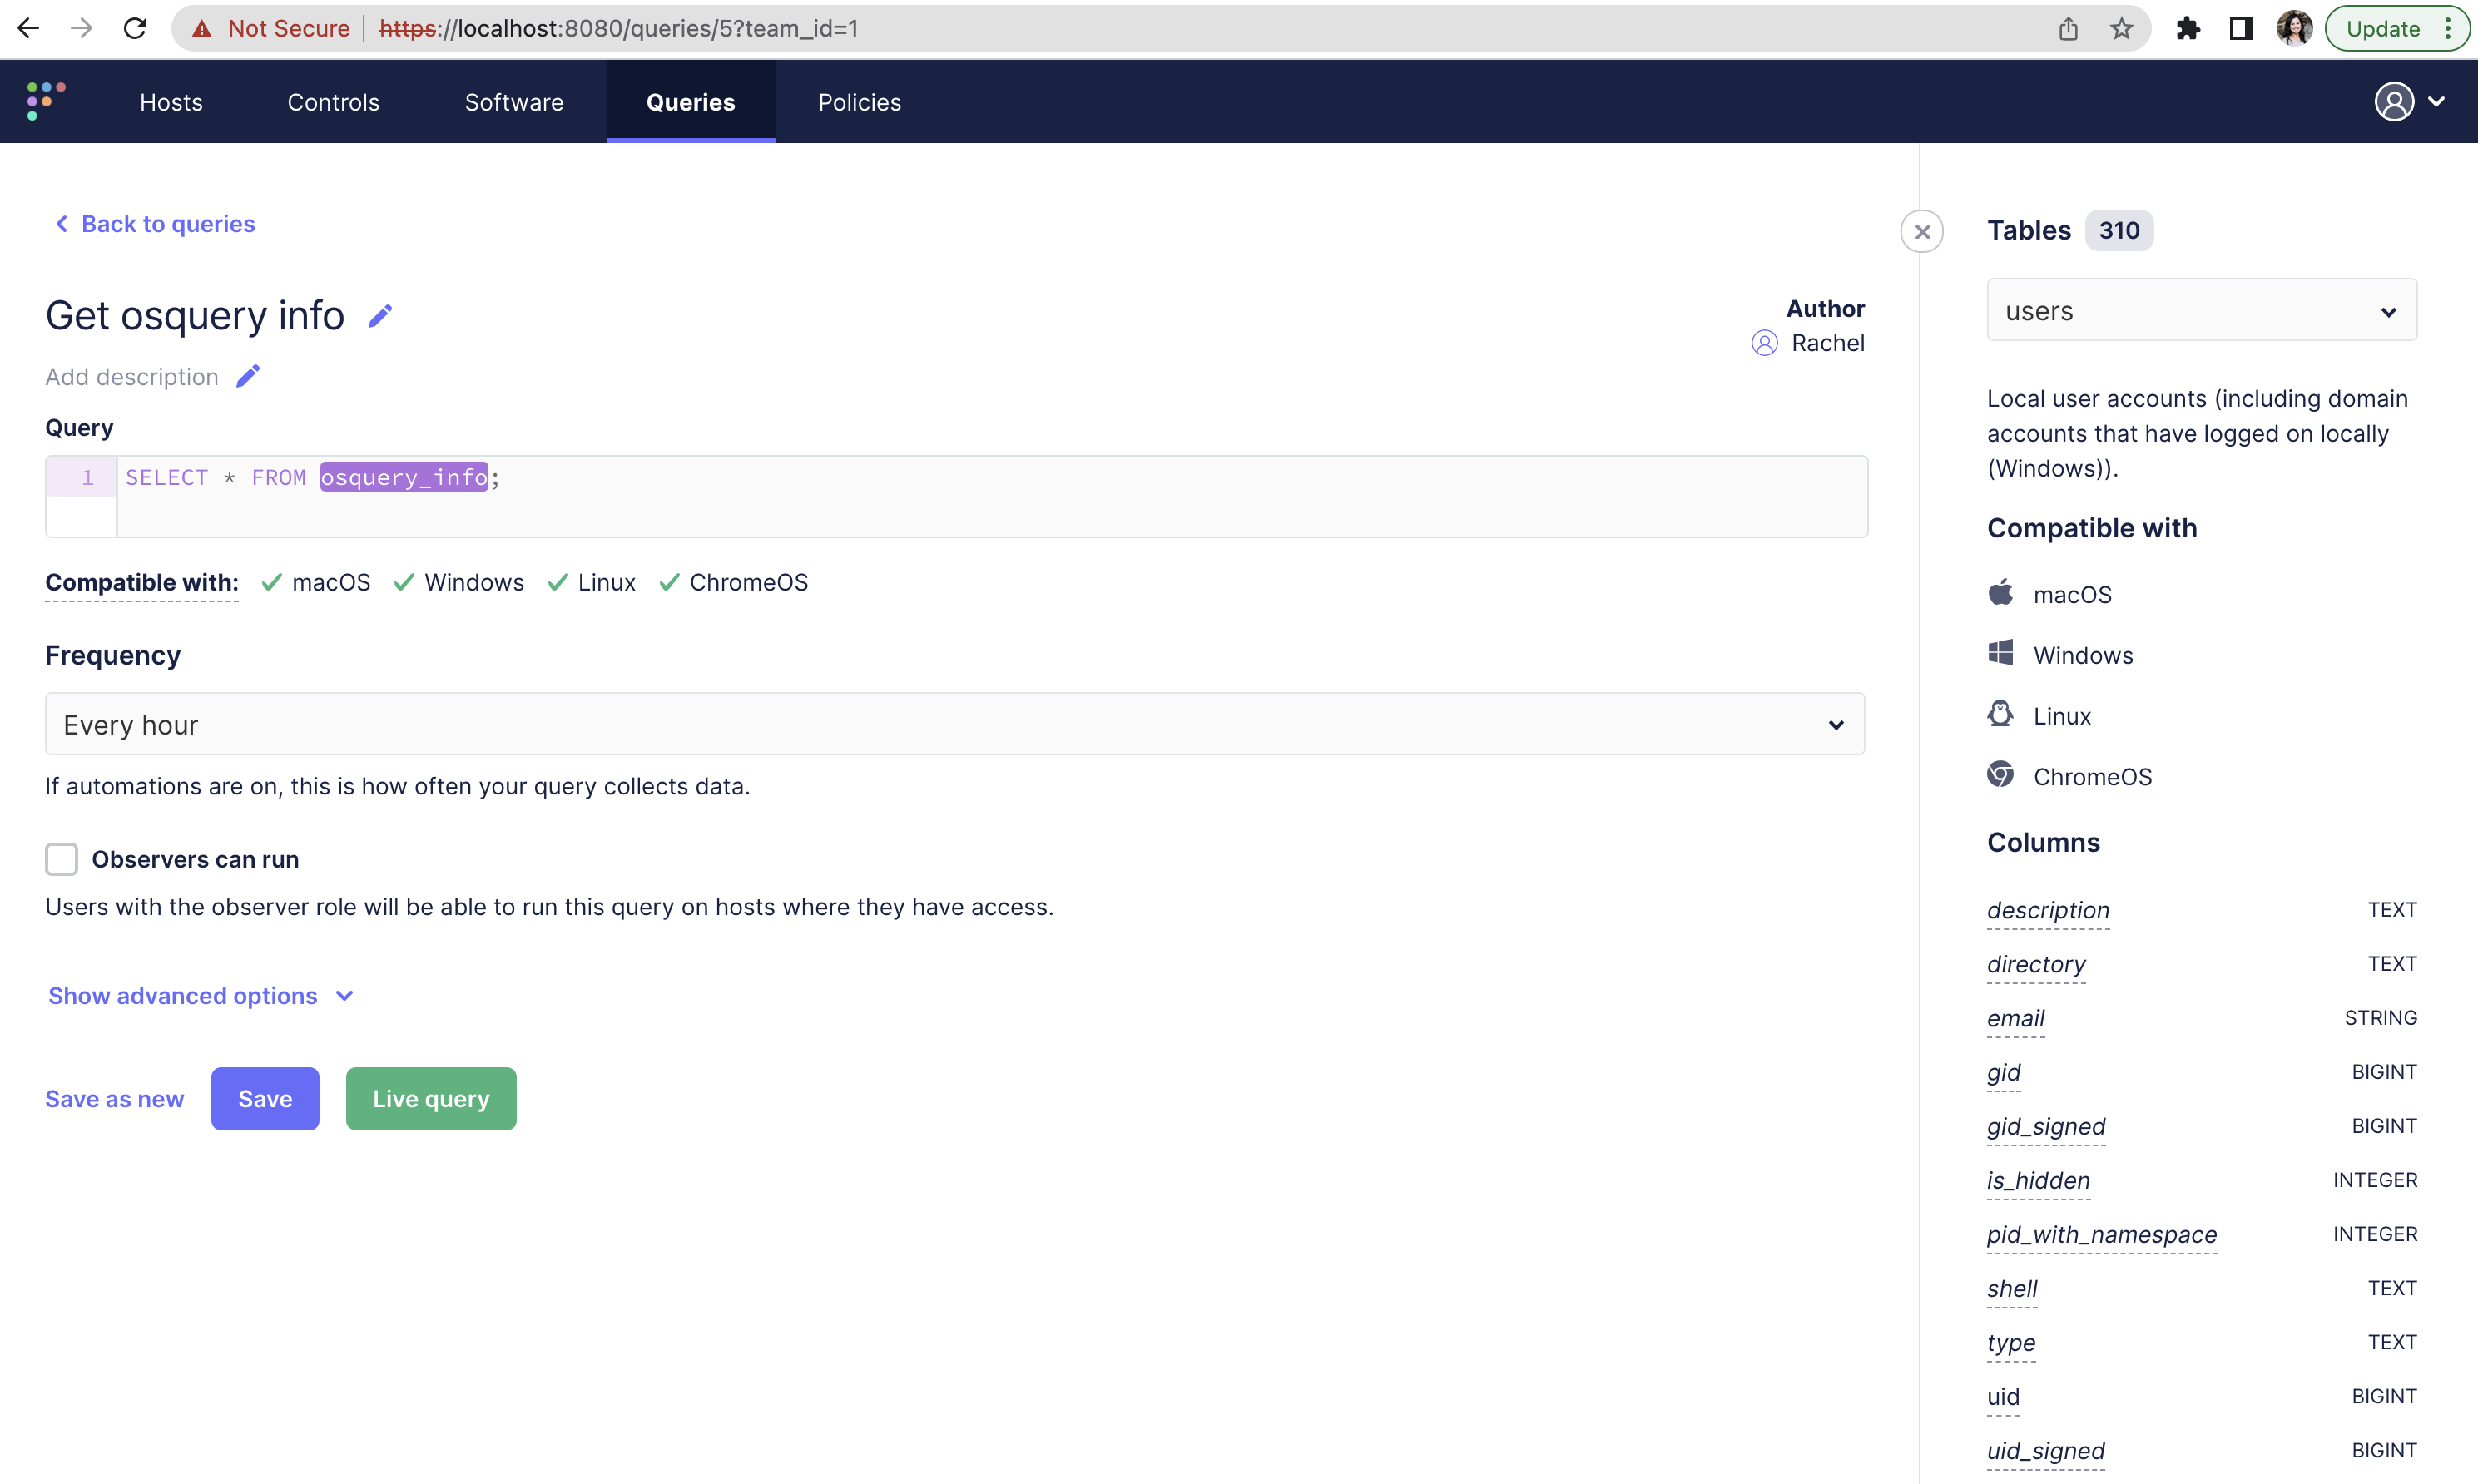Click the Windows logo in Compatible with list

tap(2001, 653)
